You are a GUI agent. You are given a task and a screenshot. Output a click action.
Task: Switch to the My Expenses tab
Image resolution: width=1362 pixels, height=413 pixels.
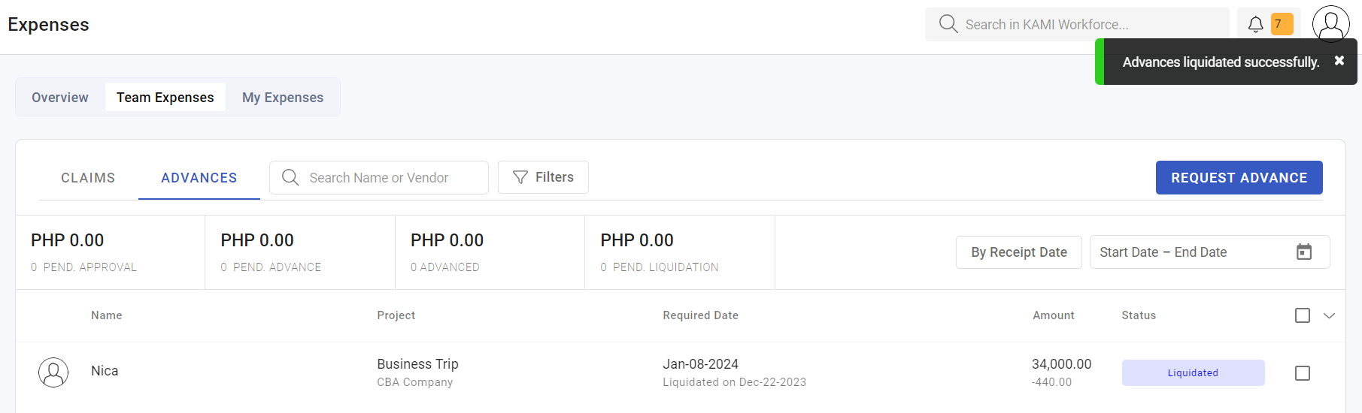click(283, 98)
